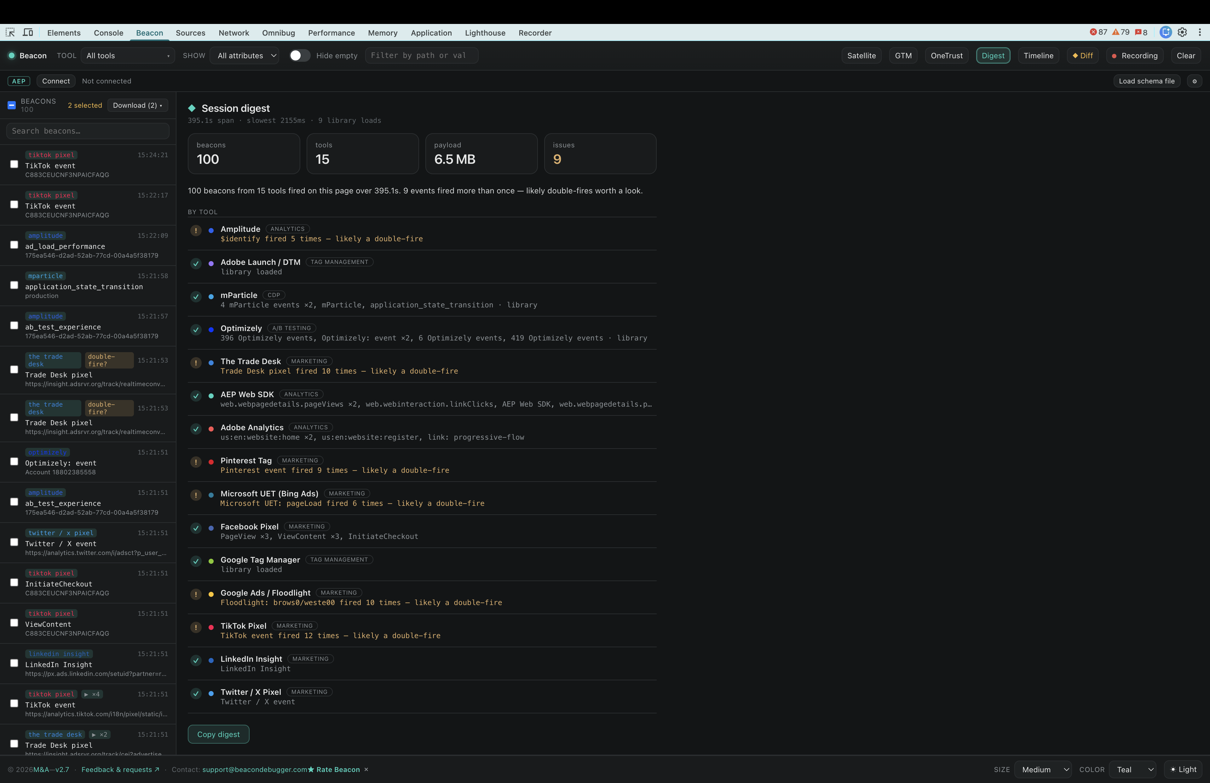The height and width of the screenshot is (783, 1210).
Task: Check the application_state_transition beacon
Action: point(14,285)
